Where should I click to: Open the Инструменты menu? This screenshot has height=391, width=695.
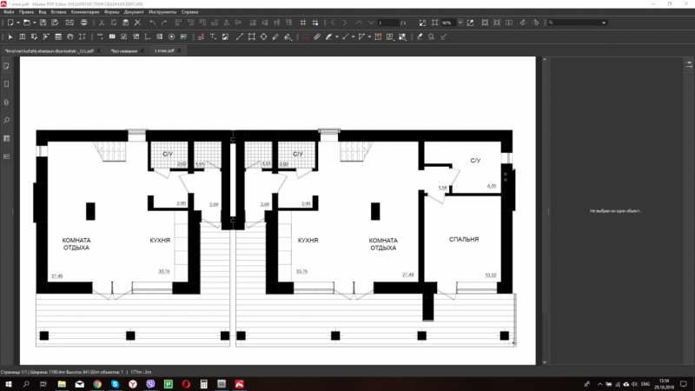click(162, 12)
